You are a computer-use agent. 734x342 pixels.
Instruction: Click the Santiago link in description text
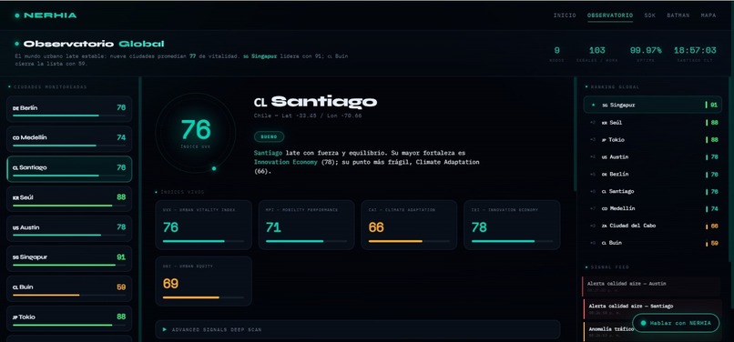(x=268, y=153)
